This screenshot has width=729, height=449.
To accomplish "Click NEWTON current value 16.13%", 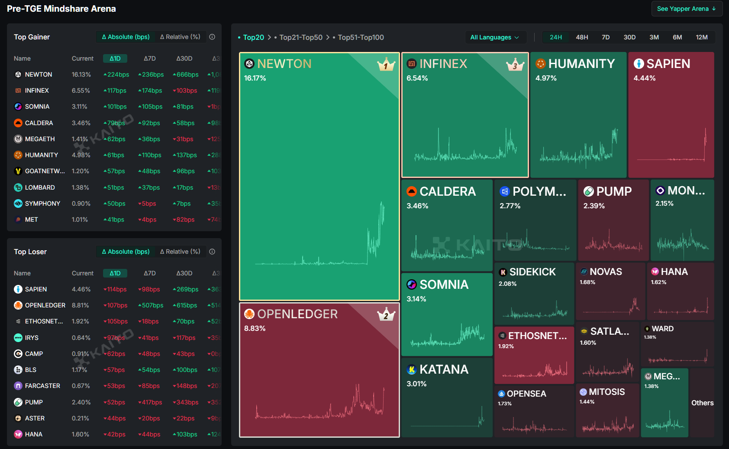I will coord(81,74).
